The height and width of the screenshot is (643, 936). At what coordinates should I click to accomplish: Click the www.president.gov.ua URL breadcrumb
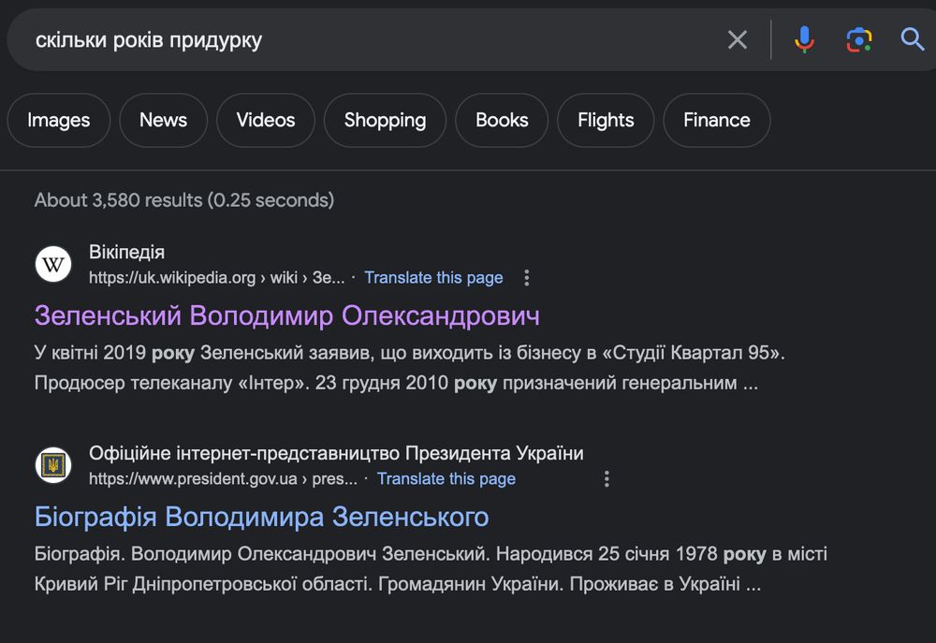pos(224,479)
